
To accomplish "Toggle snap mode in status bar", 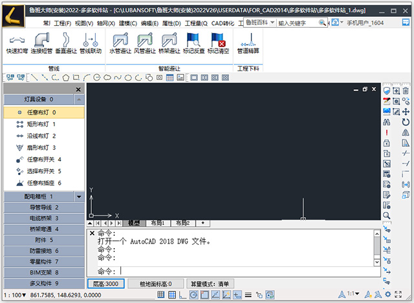I will click(172, 295).
